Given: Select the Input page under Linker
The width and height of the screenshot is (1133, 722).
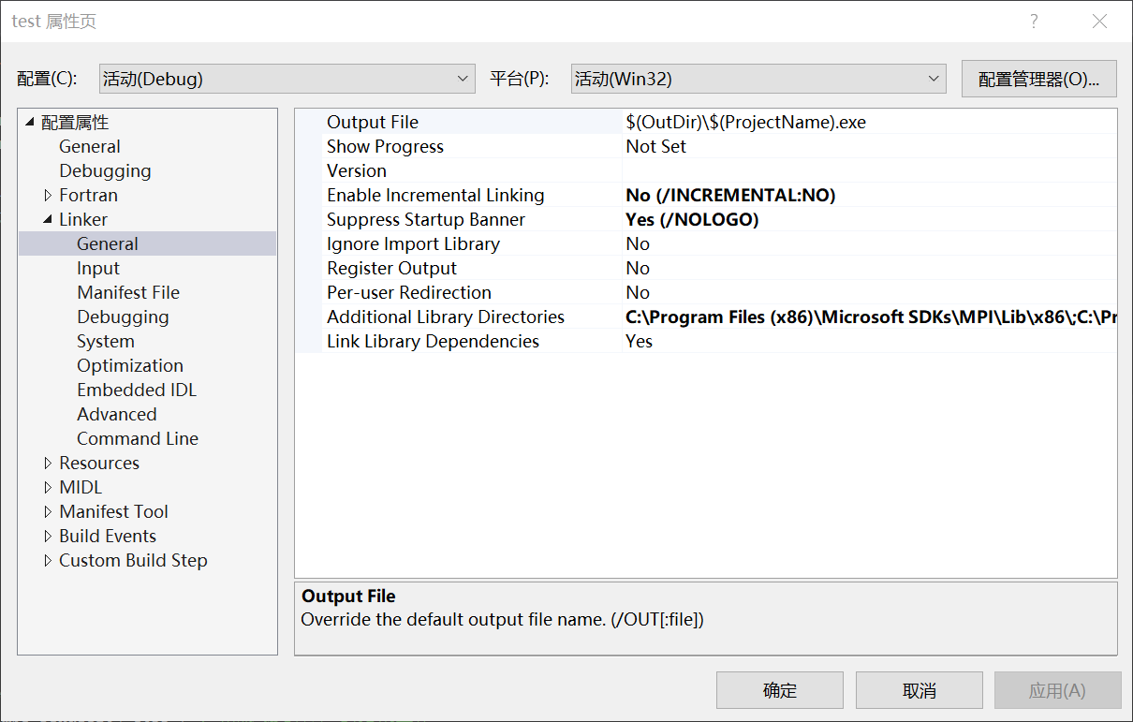Looking at the screenshot, I should coord(98,268).
